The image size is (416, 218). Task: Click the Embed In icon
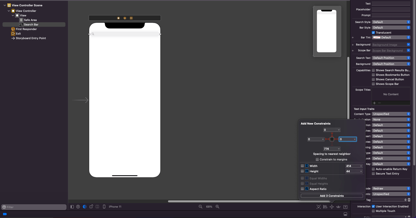pos(345,207)
